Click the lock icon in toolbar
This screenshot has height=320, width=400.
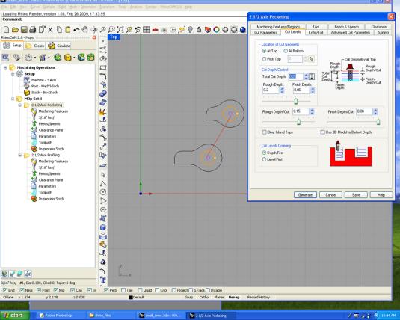tap(199, 30)
